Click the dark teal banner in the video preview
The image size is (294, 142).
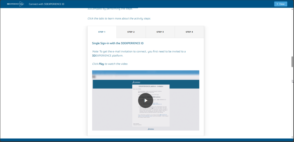pyautogui.click(x=112, y=84)
